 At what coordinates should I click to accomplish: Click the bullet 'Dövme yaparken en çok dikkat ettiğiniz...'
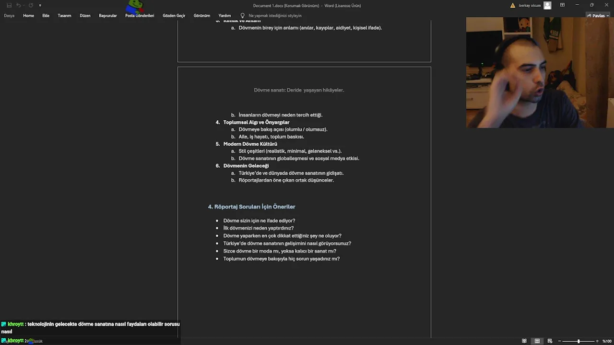[x=282, y=236]
